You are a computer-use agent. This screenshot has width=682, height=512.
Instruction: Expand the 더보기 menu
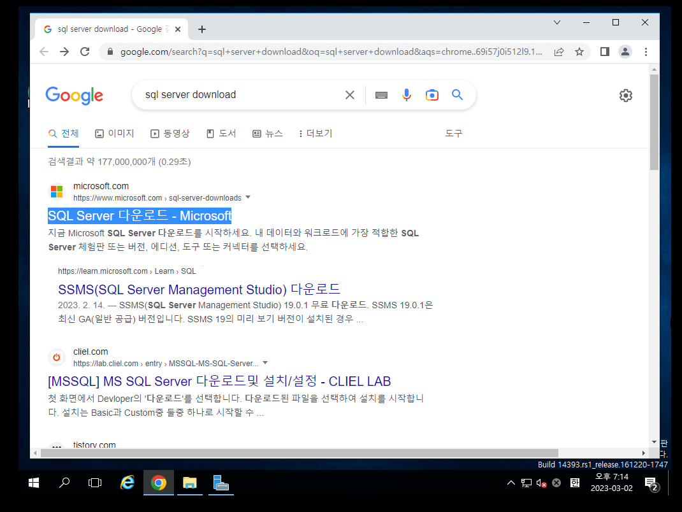[x=316, y=134]
